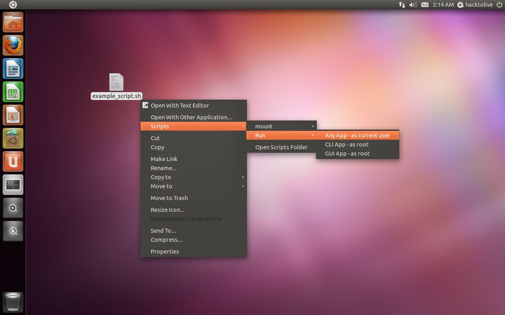Open the Ubuntu Software Center icon

tap(13, 138)
